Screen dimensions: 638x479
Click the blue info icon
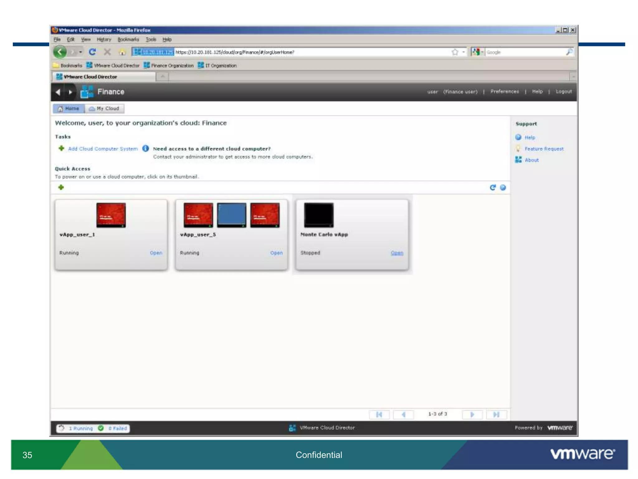click(x=145, y=148)
